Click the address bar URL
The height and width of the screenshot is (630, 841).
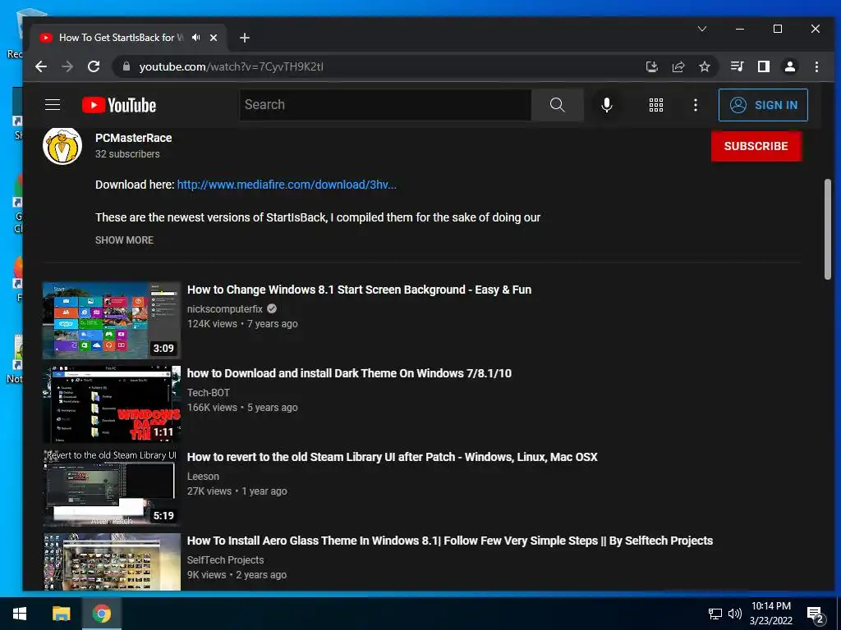pyautogui.click(x=231, y=67)
